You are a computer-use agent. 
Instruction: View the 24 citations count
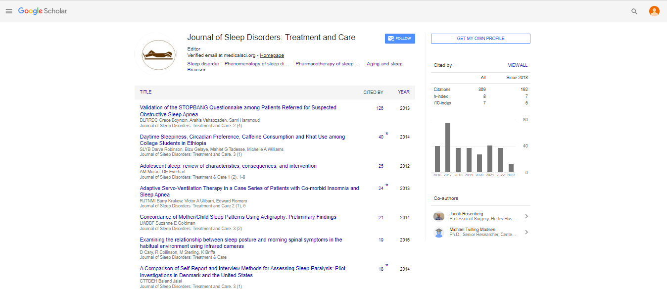pyautogui.click(x=381, y=189)
